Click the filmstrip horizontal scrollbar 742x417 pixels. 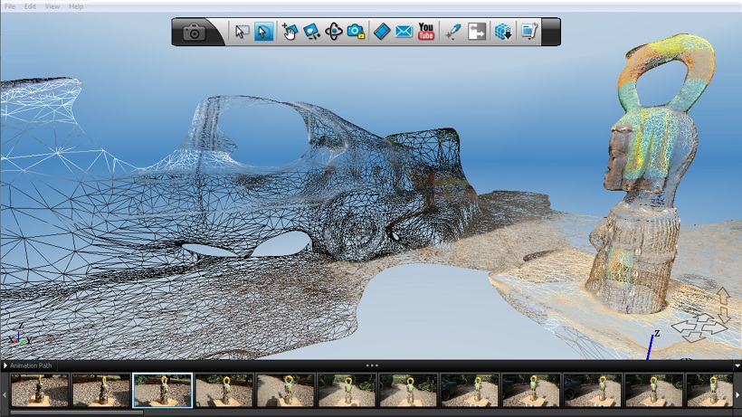[x=77, y=412]
